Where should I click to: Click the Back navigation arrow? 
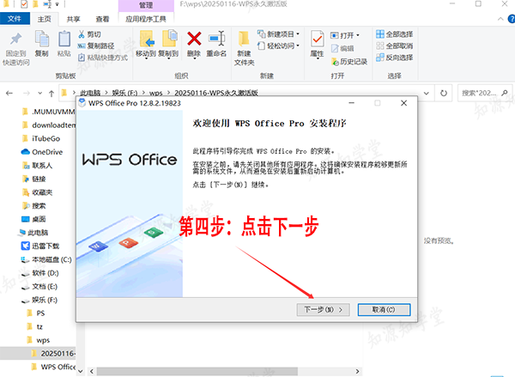pyautogui.click(x=9, y=94)
